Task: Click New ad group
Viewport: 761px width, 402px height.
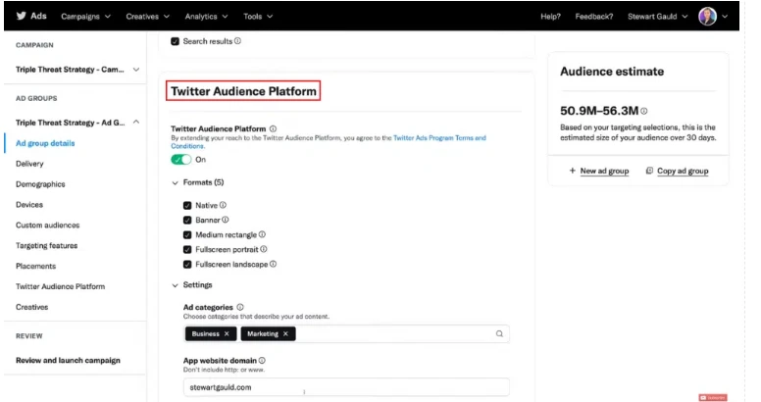Action: [604, 171]
